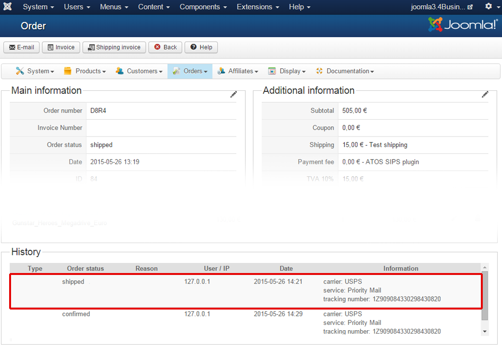
Task: Click the Information column header
Action: click(401, 269)
